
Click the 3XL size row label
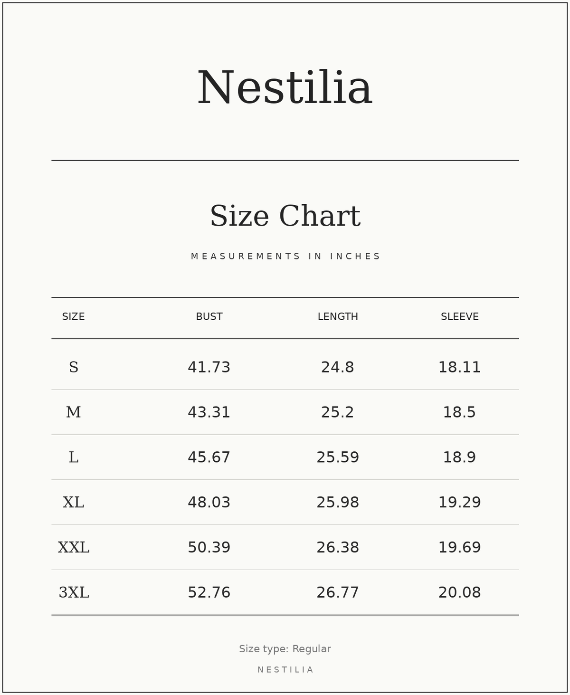pyautogui.click(x=74, y=593)
